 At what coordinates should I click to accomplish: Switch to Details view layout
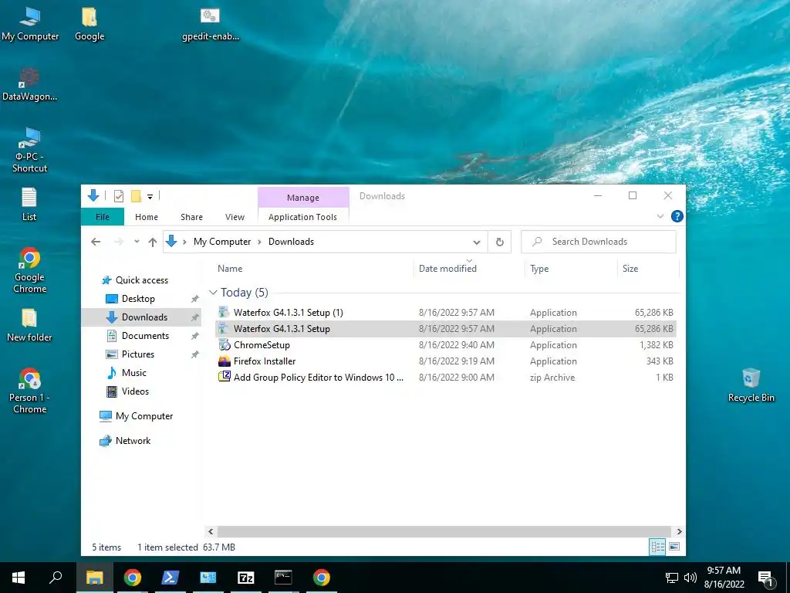657,547
